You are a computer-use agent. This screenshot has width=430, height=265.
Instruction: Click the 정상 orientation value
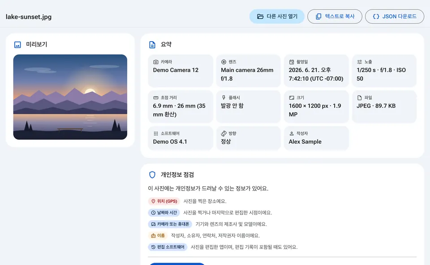pyautogui.click(x=226, y=142)
